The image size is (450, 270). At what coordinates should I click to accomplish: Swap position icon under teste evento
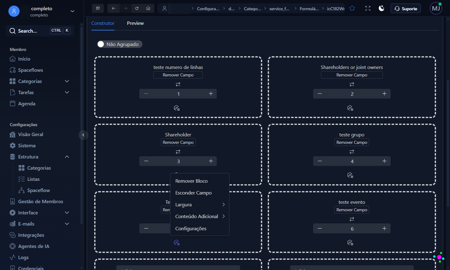352,219
